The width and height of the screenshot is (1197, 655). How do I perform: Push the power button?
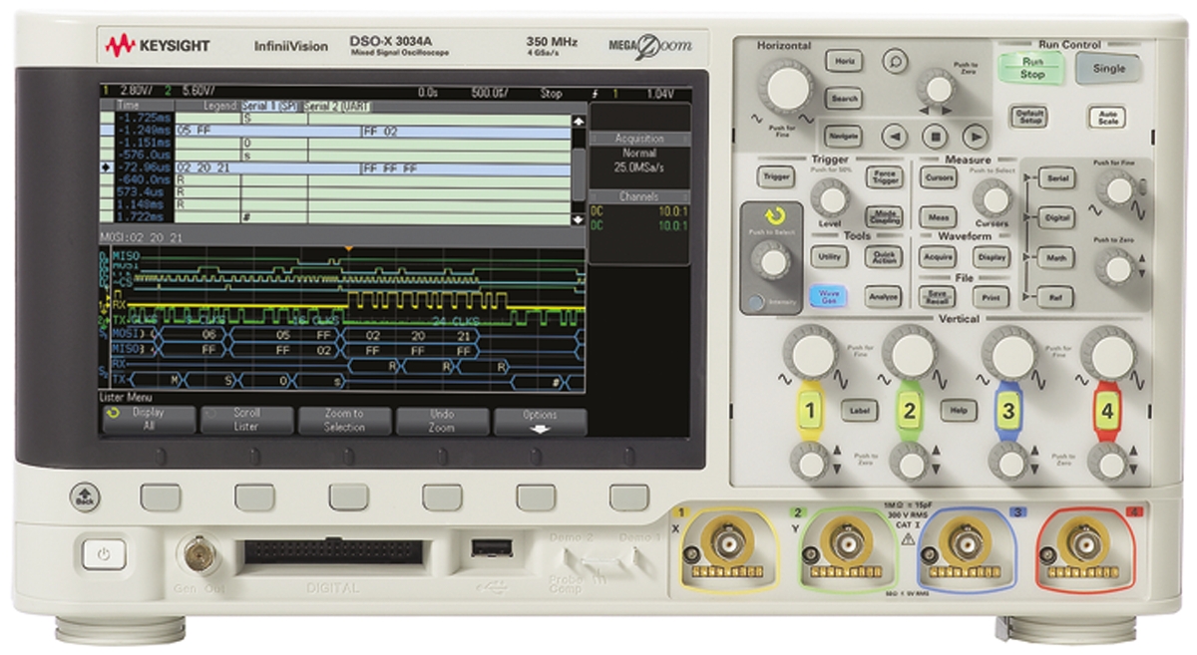tap(103, 554)
